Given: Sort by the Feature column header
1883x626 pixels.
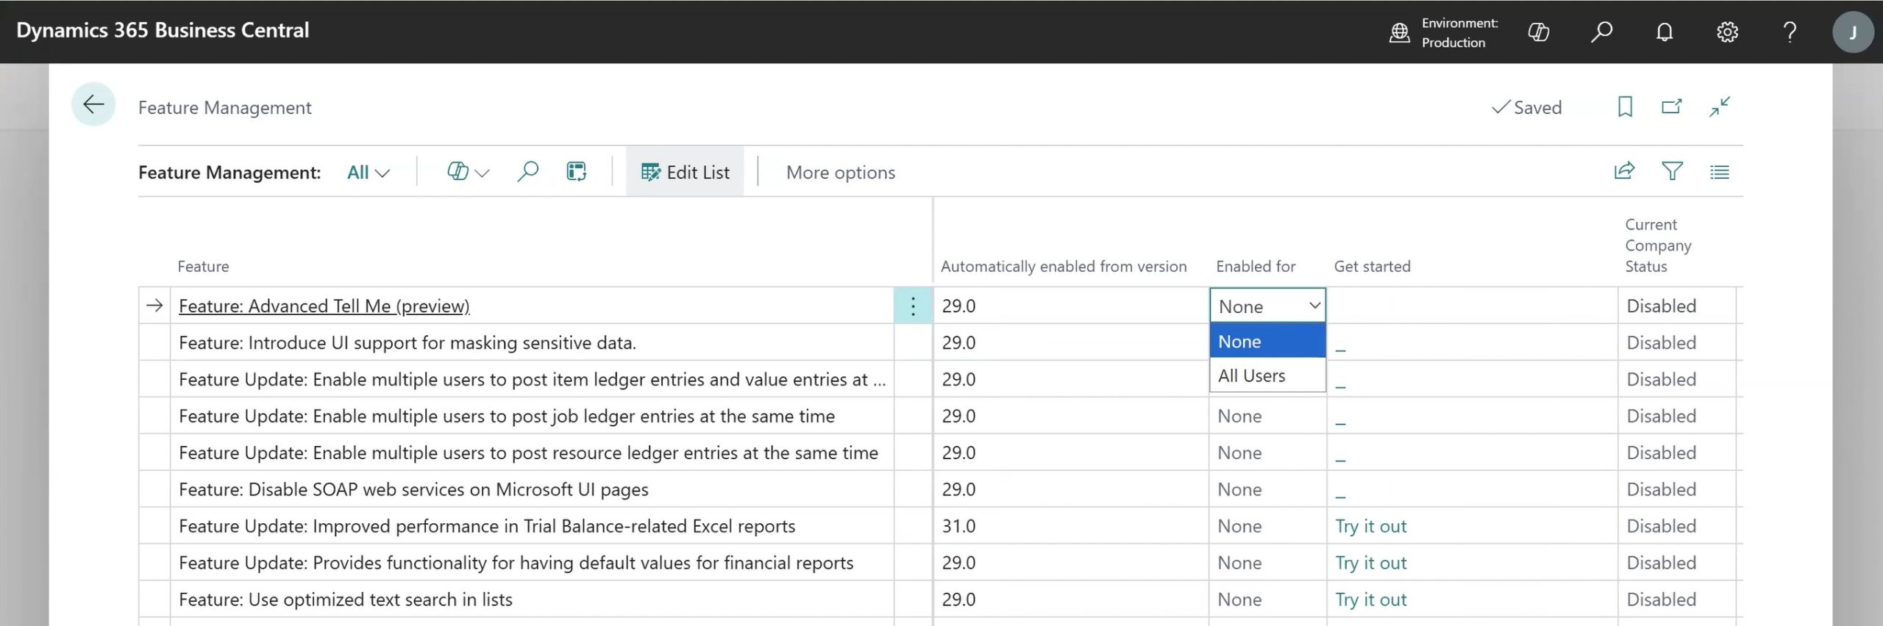Looking at the screenshot, I should pos(203,266).
